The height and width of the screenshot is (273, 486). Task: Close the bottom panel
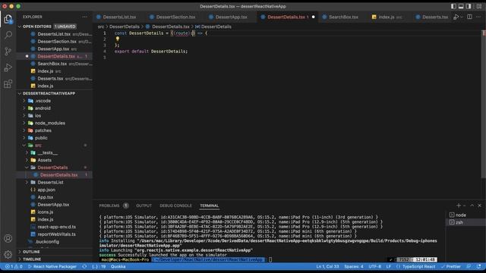(479, 206)
